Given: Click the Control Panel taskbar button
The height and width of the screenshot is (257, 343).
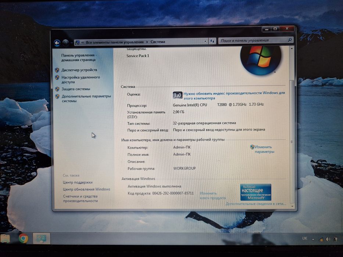Looking at the screenshot, I should coord(41,238).
